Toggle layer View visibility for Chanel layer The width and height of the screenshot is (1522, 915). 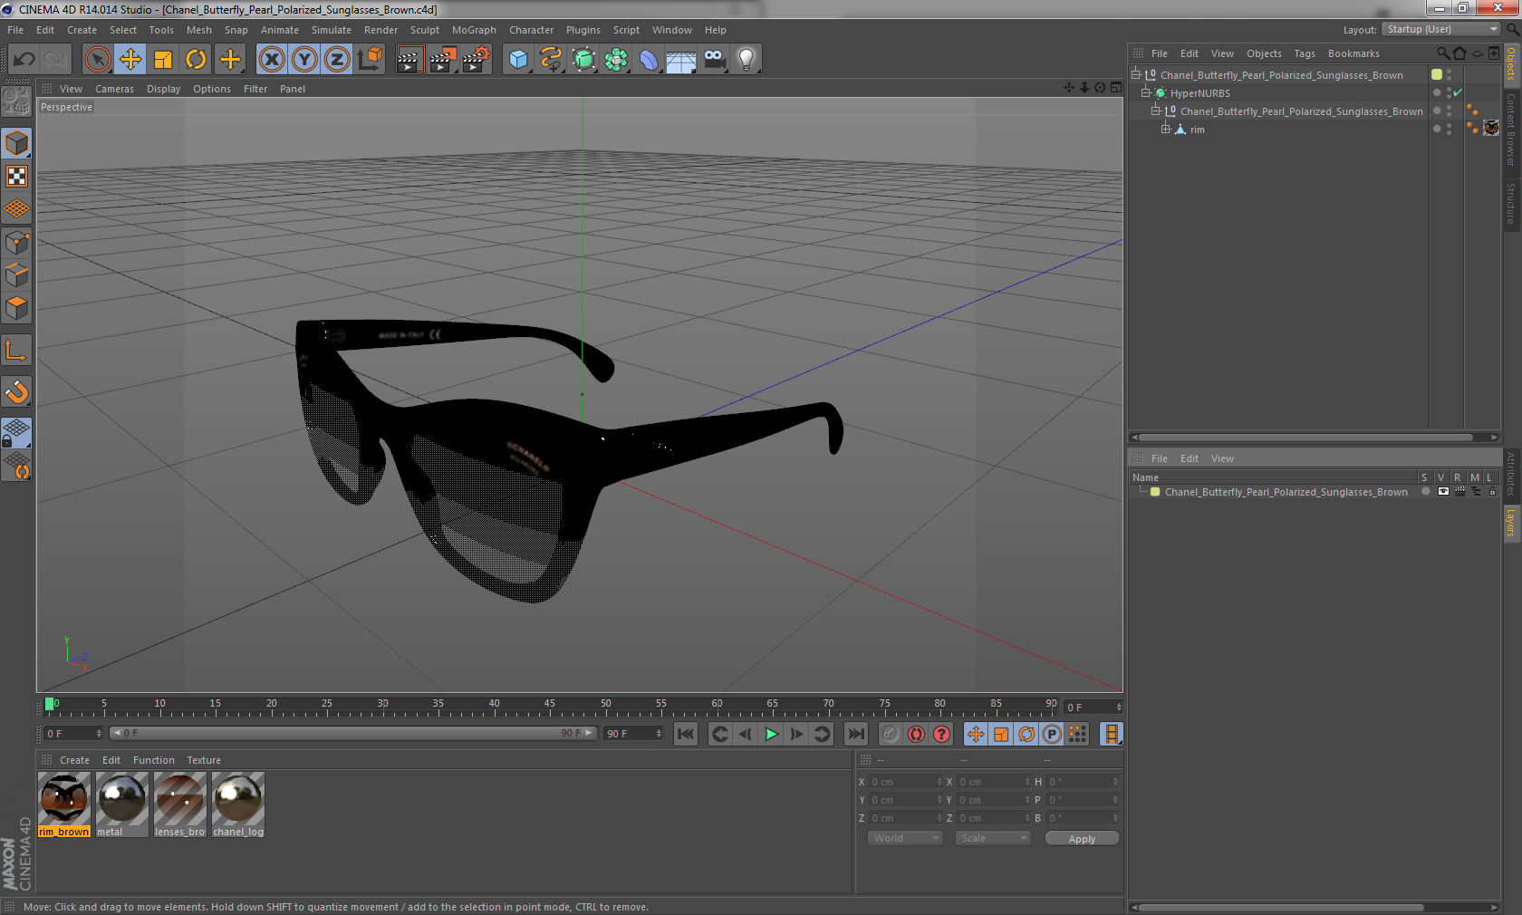pos(1443,492)
